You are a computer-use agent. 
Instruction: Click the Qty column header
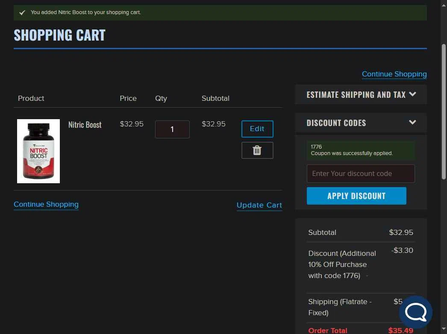(x=161, y=99)
